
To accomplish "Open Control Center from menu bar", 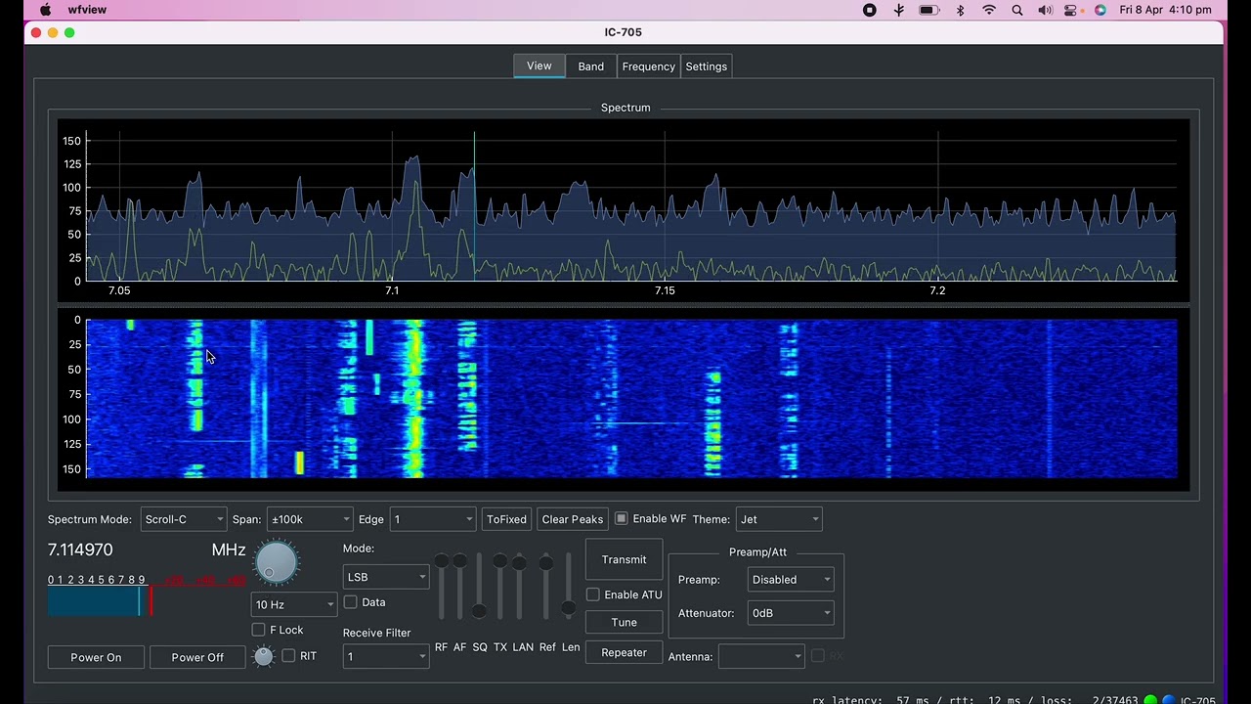I will (1071, 10).
